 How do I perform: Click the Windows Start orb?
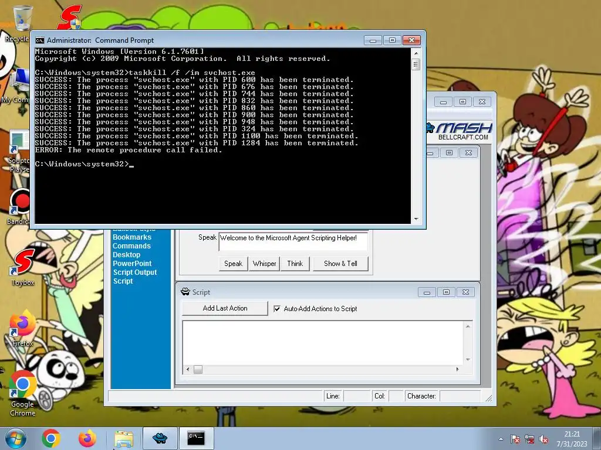16,438
